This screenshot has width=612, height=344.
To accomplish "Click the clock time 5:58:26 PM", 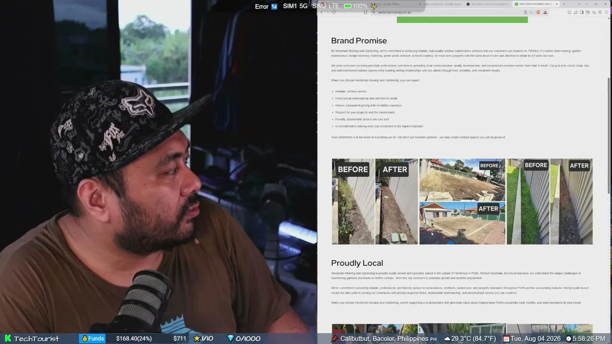I will tap(585, 339).
